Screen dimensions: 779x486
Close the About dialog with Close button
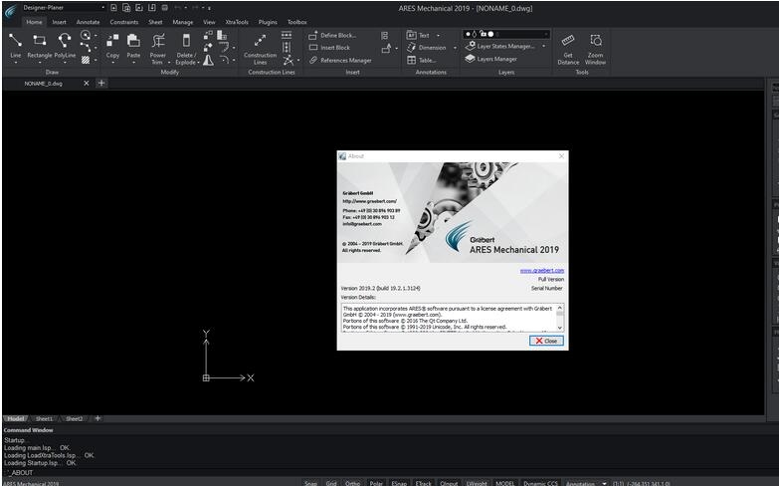546,341
